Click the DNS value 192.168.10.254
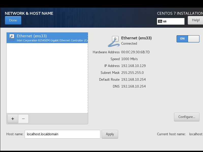The height and width of the screenshot is (152, 203). [x=133, y=86]
